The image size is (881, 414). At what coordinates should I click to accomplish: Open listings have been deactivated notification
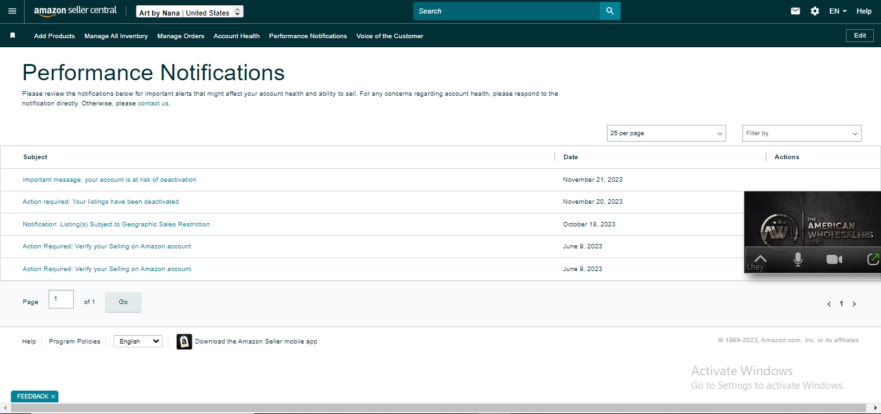(100, 202)
